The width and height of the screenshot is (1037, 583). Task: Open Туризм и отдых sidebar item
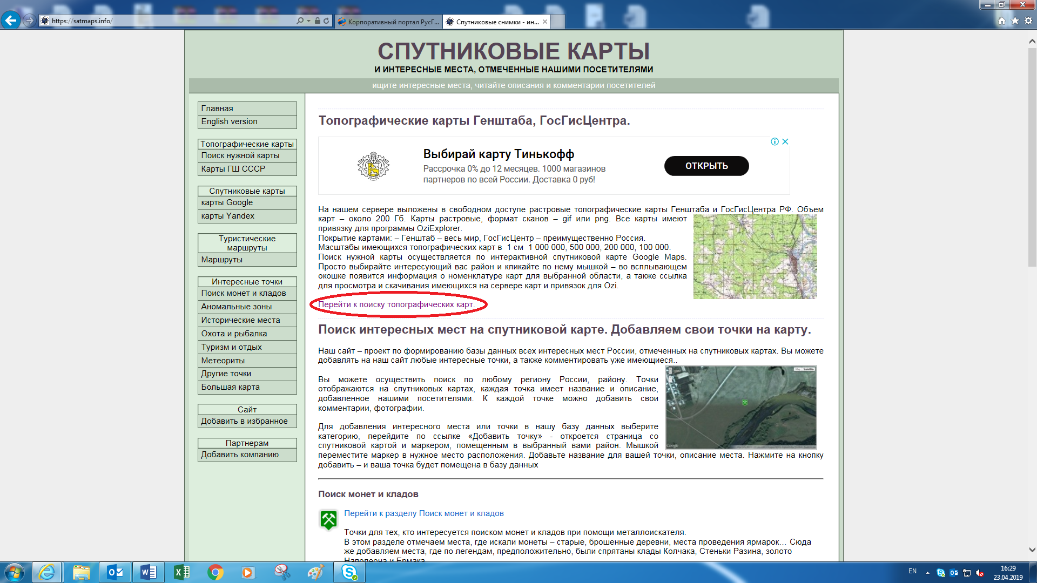coord(247,347)
